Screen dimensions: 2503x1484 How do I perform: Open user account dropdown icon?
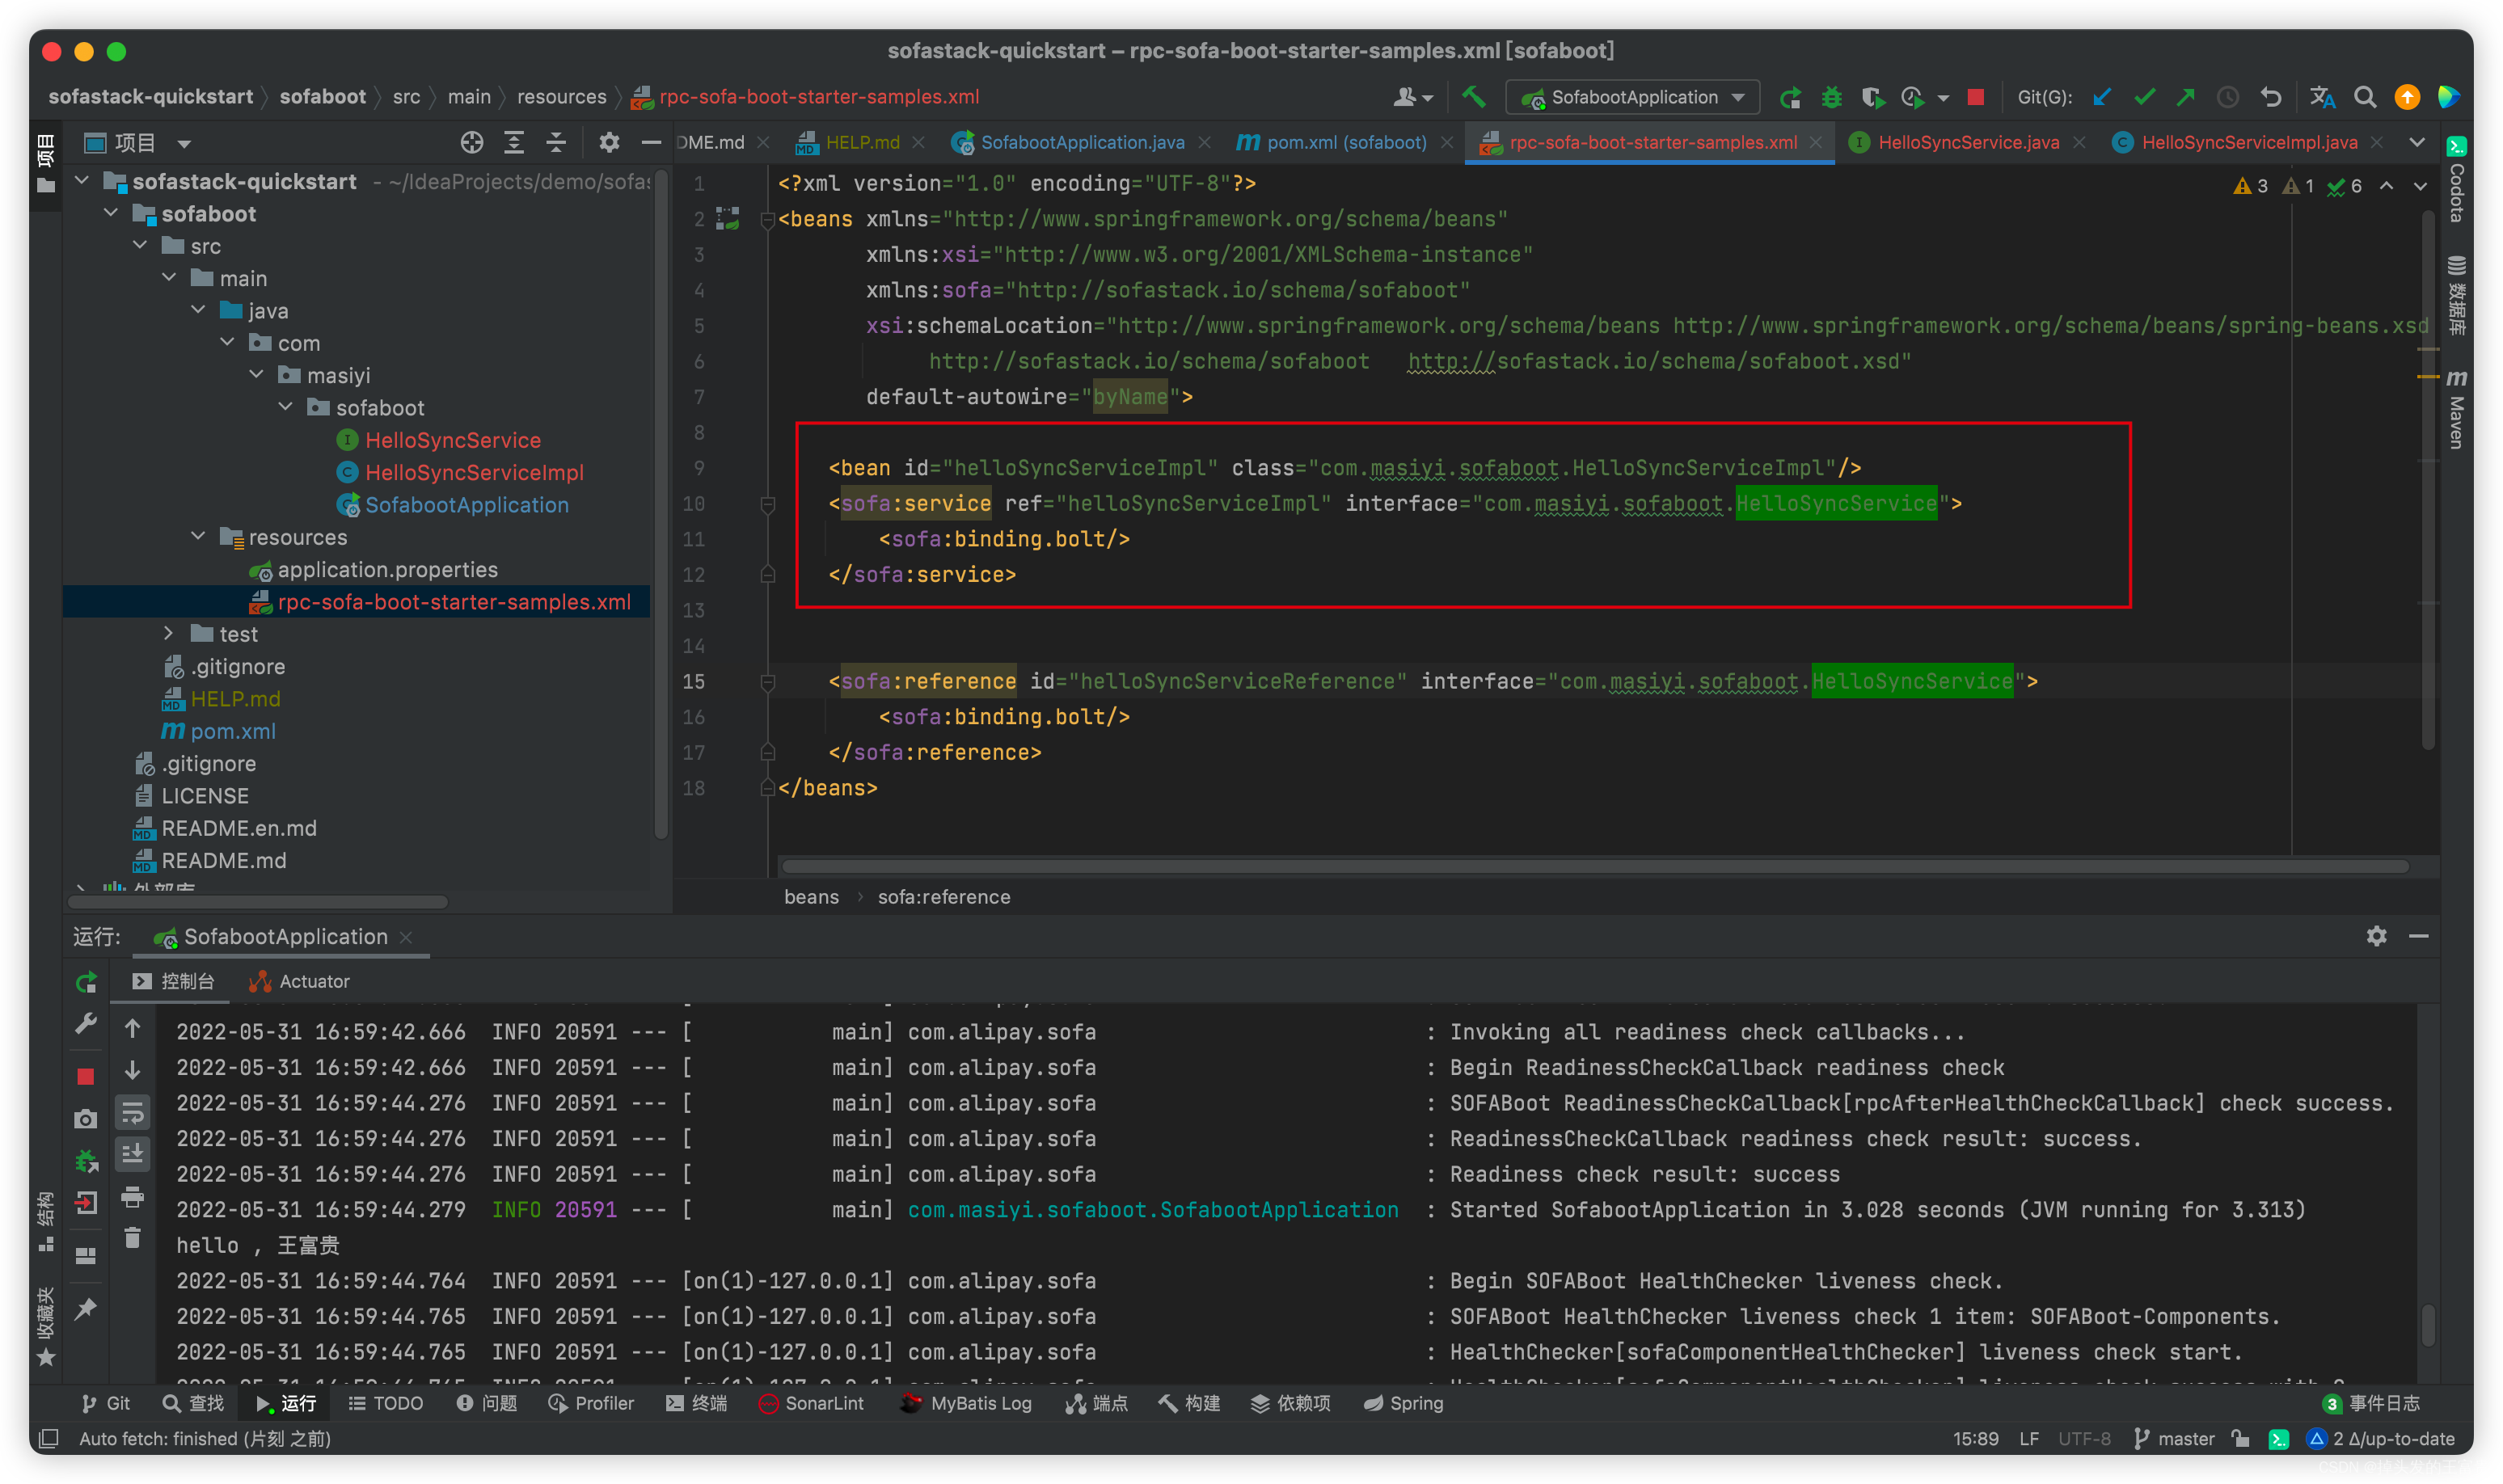[x=1412, y=97]
